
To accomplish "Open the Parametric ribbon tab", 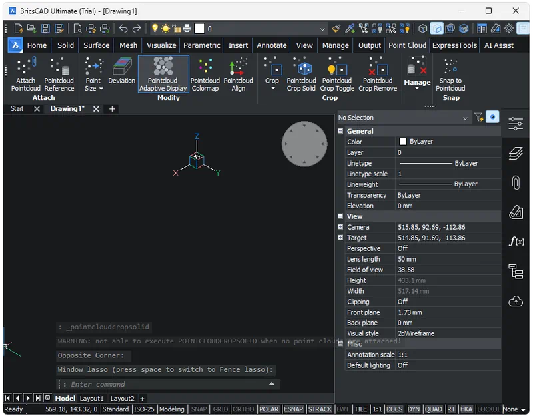I will pos(202,45).
